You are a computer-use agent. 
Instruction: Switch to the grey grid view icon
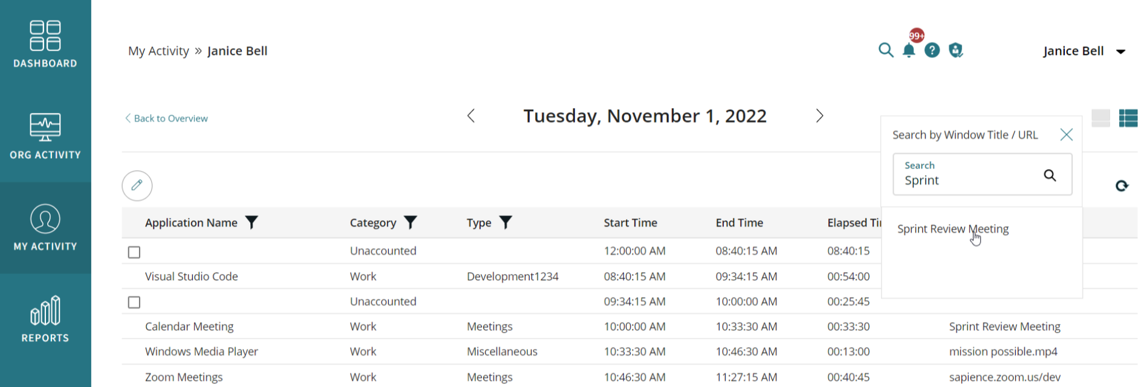tap(1100, 118)
